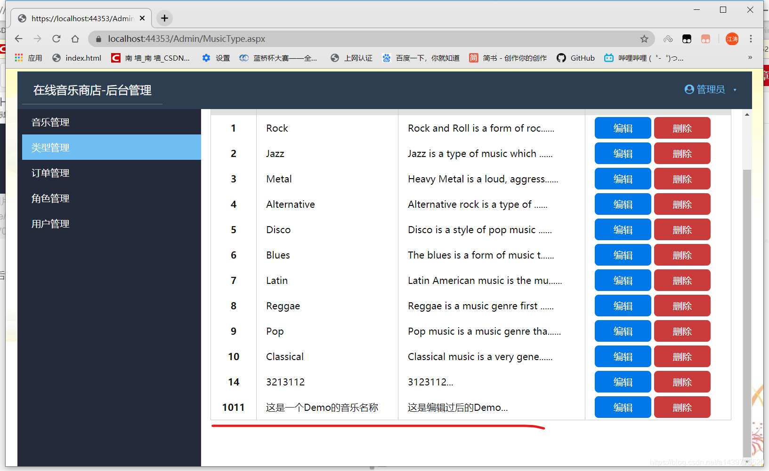Click the black square extension icon
769x471 pixels.
[x=687, y=39]
